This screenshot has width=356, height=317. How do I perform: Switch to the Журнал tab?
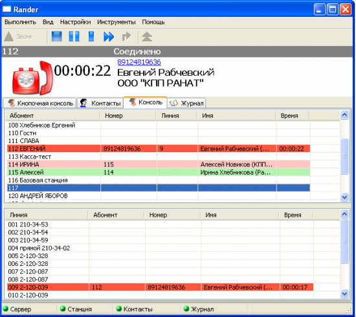coord(186,103)
